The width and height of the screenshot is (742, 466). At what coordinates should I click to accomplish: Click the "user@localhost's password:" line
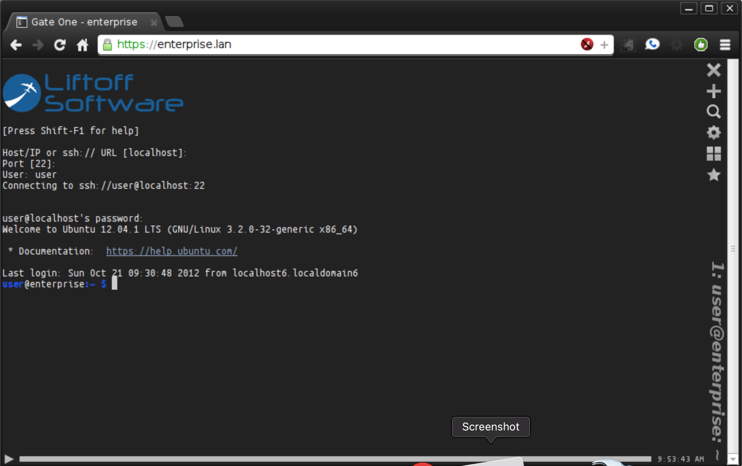coord(73,219)
